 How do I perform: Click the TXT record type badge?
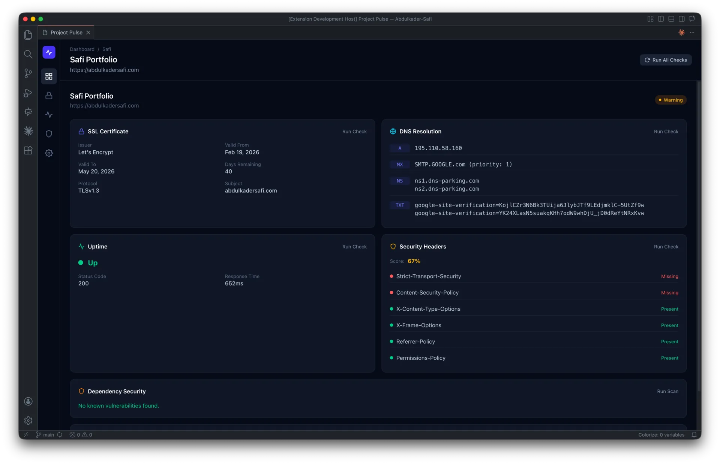click(x=400, y=205)
